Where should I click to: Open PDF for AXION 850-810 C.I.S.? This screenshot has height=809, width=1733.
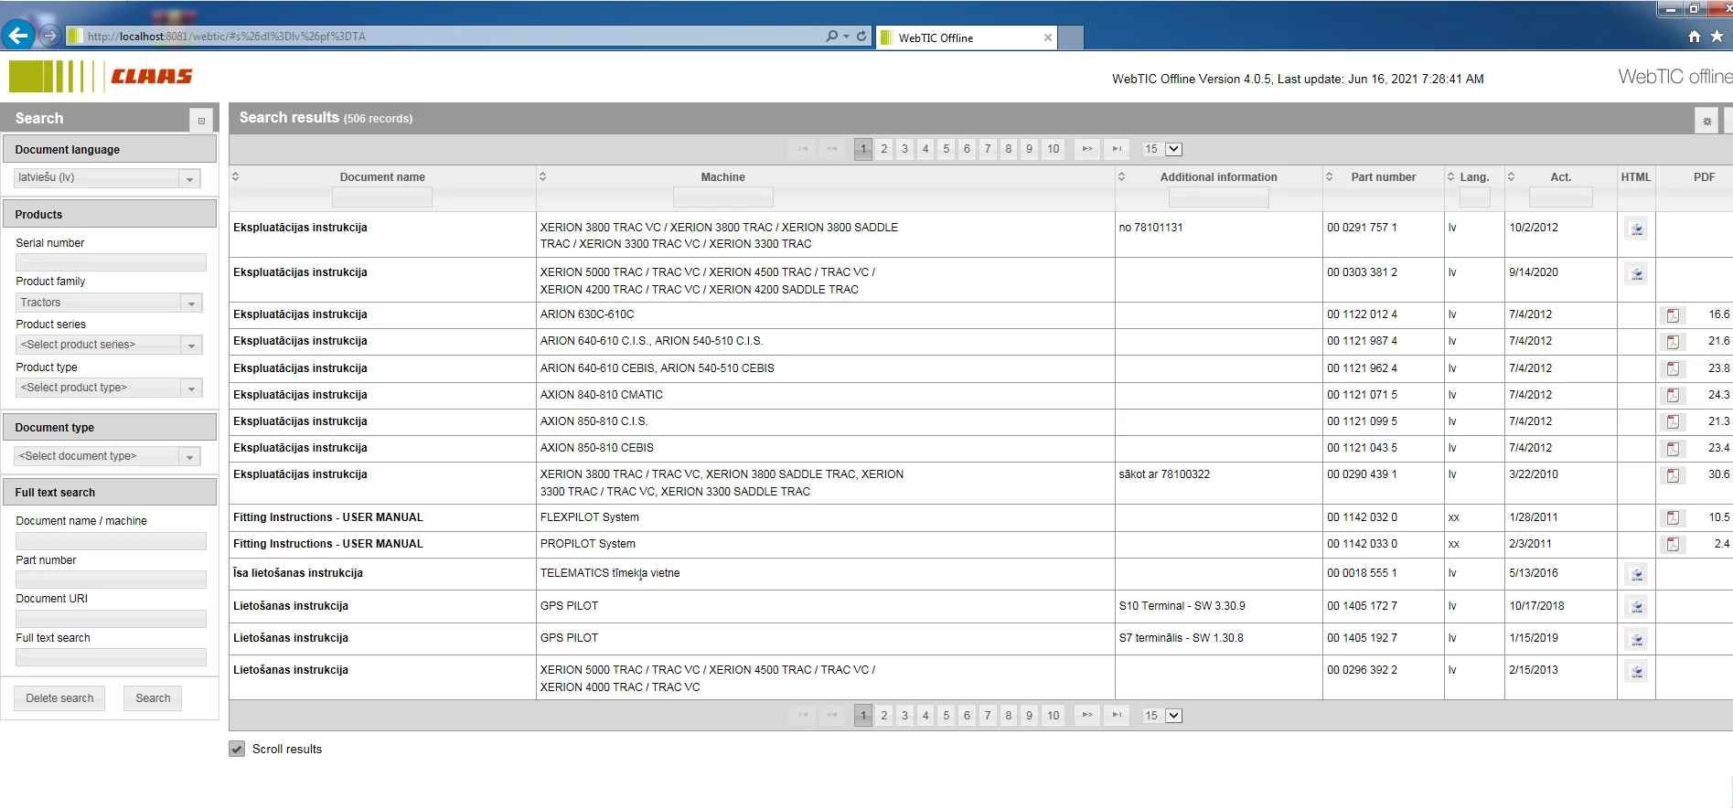(x=1673, y=421)
